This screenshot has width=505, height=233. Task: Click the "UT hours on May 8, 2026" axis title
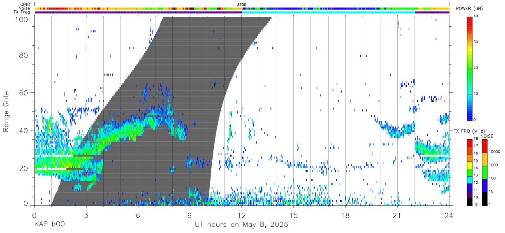[x=242, y=225]
